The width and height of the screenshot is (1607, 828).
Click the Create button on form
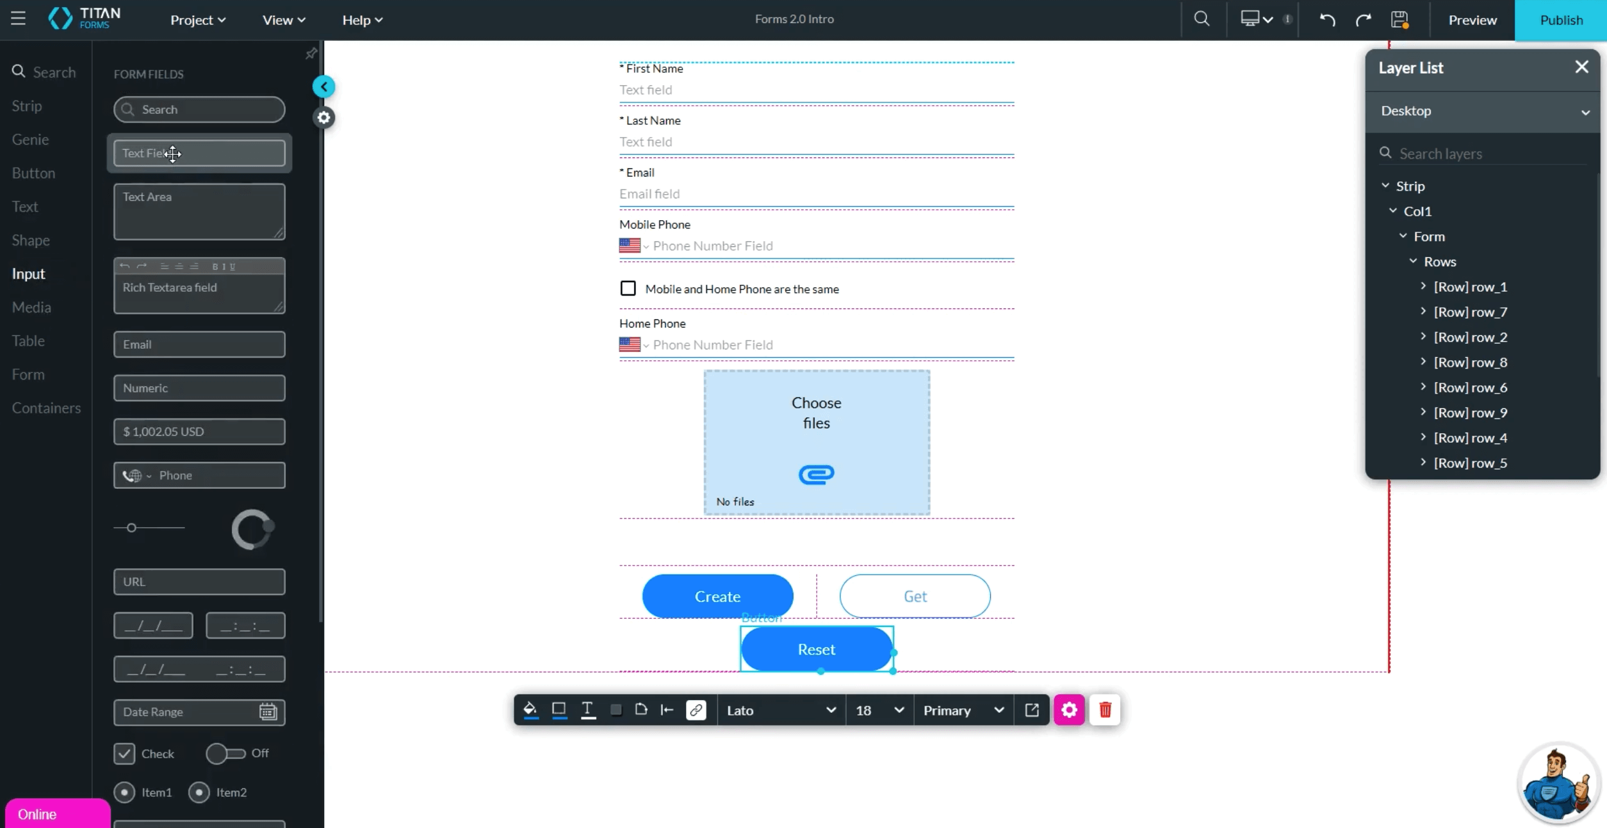(717, 596)
